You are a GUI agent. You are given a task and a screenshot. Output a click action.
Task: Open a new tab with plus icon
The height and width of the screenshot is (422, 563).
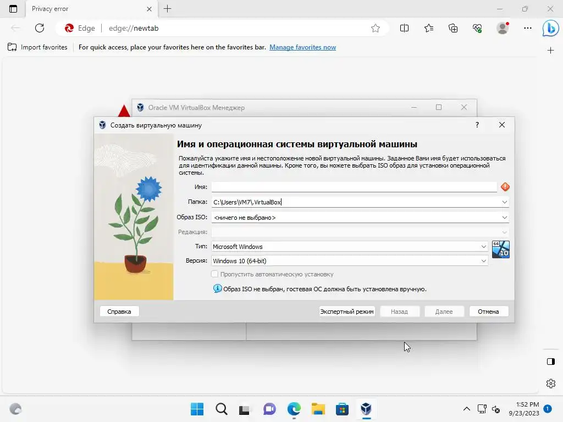point(167,9)
